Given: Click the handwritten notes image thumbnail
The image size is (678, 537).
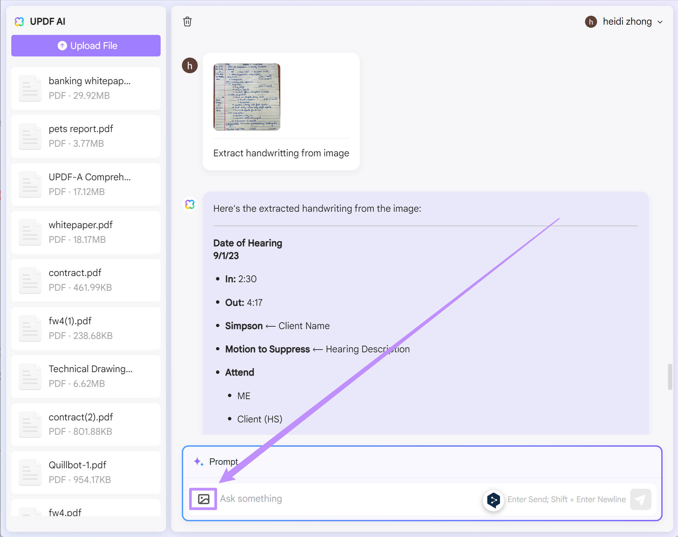Looking at the screenshot, I should click(x=247, y=97).
